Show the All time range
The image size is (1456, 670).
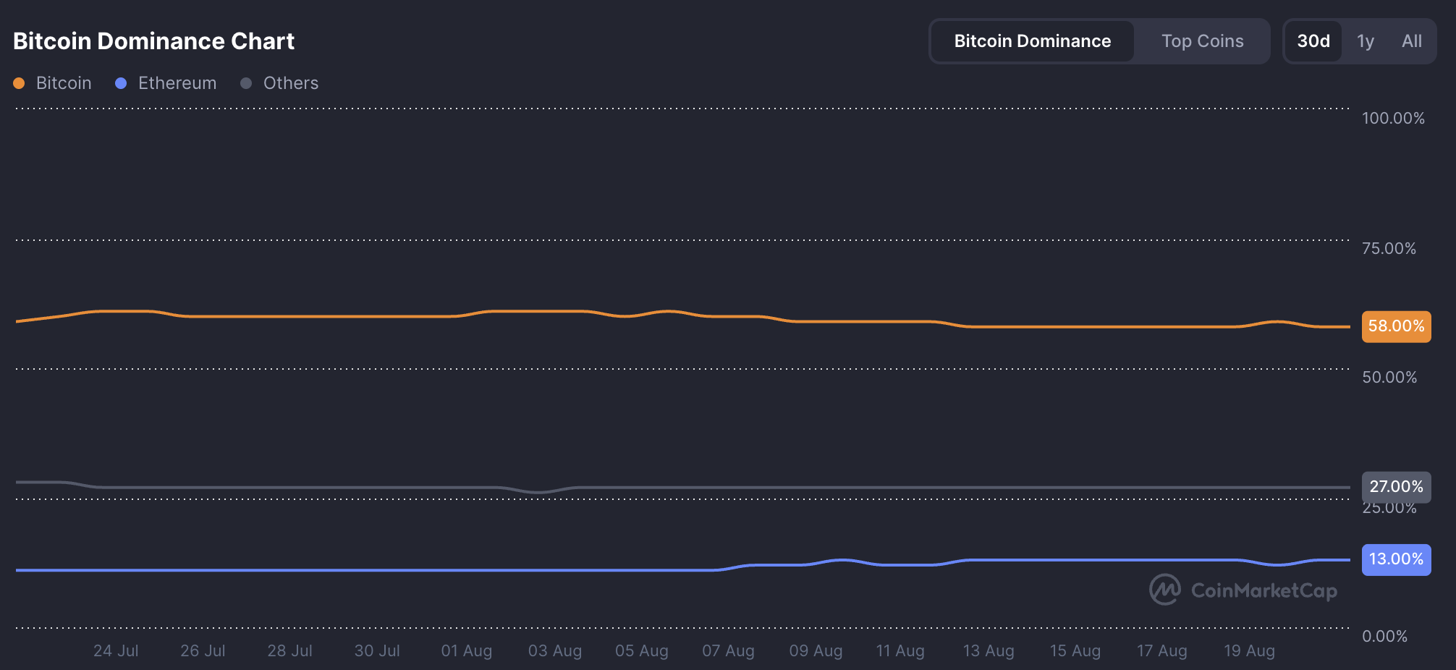tap(1412, 41)
